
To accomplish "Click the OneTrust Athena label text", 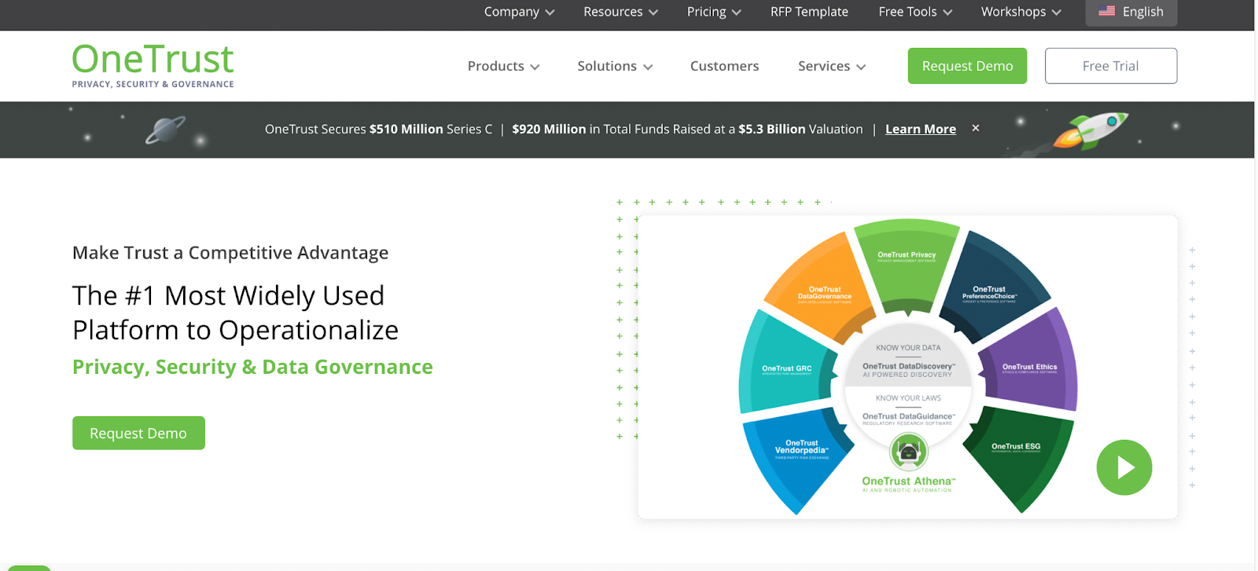I will (x=909, y=481).
